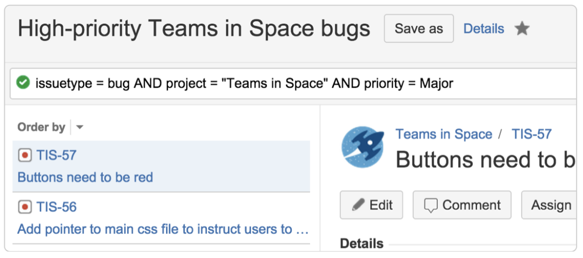The height and width of the screenshot is (258, 583).
Task: Click the Assign button
Action: pyautogui.click(x=551, y=205)
